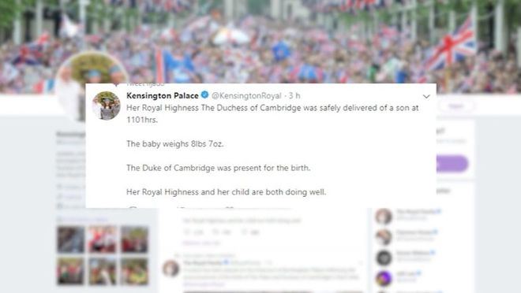Click blurred retweet icon under timeline tweet
This screenshot has height=293, width=521.
coord(216,232)
